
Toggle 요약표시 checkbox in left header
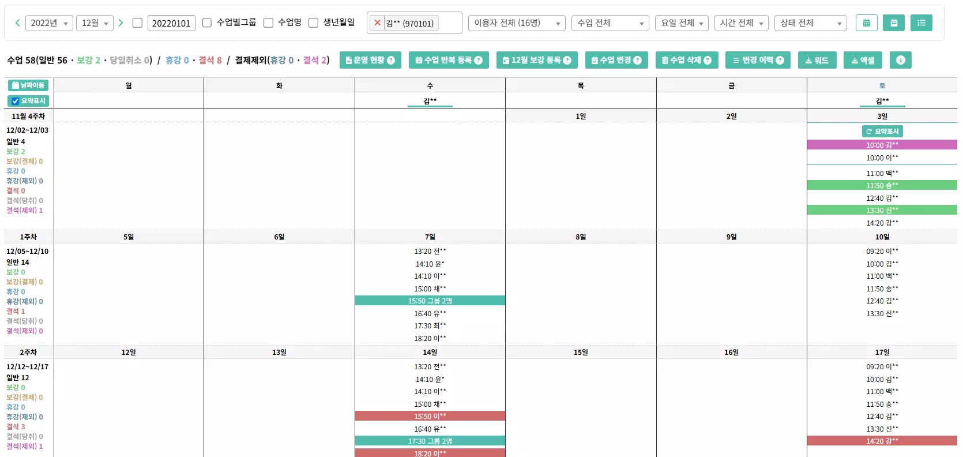pos(16,101)
